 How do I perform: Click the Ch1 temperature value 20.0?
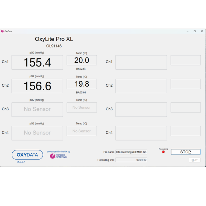(x=82, y=60)
